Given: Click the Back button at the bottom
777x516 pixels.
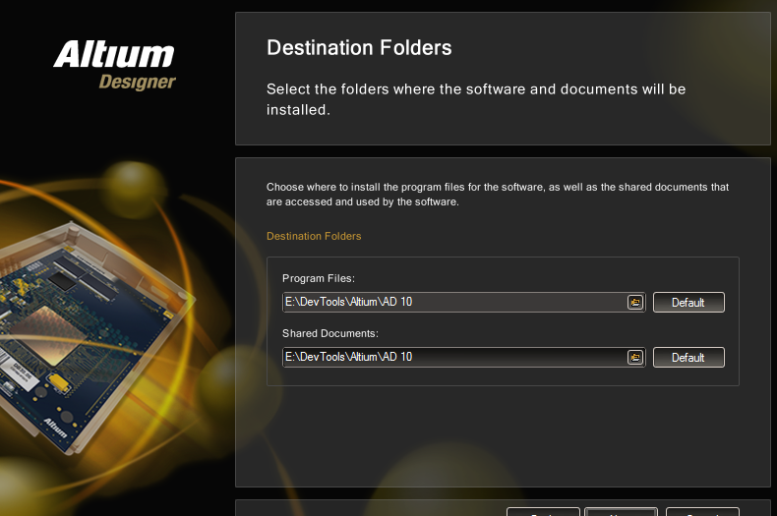Looking at the screenshot, I should click(543, 511).
